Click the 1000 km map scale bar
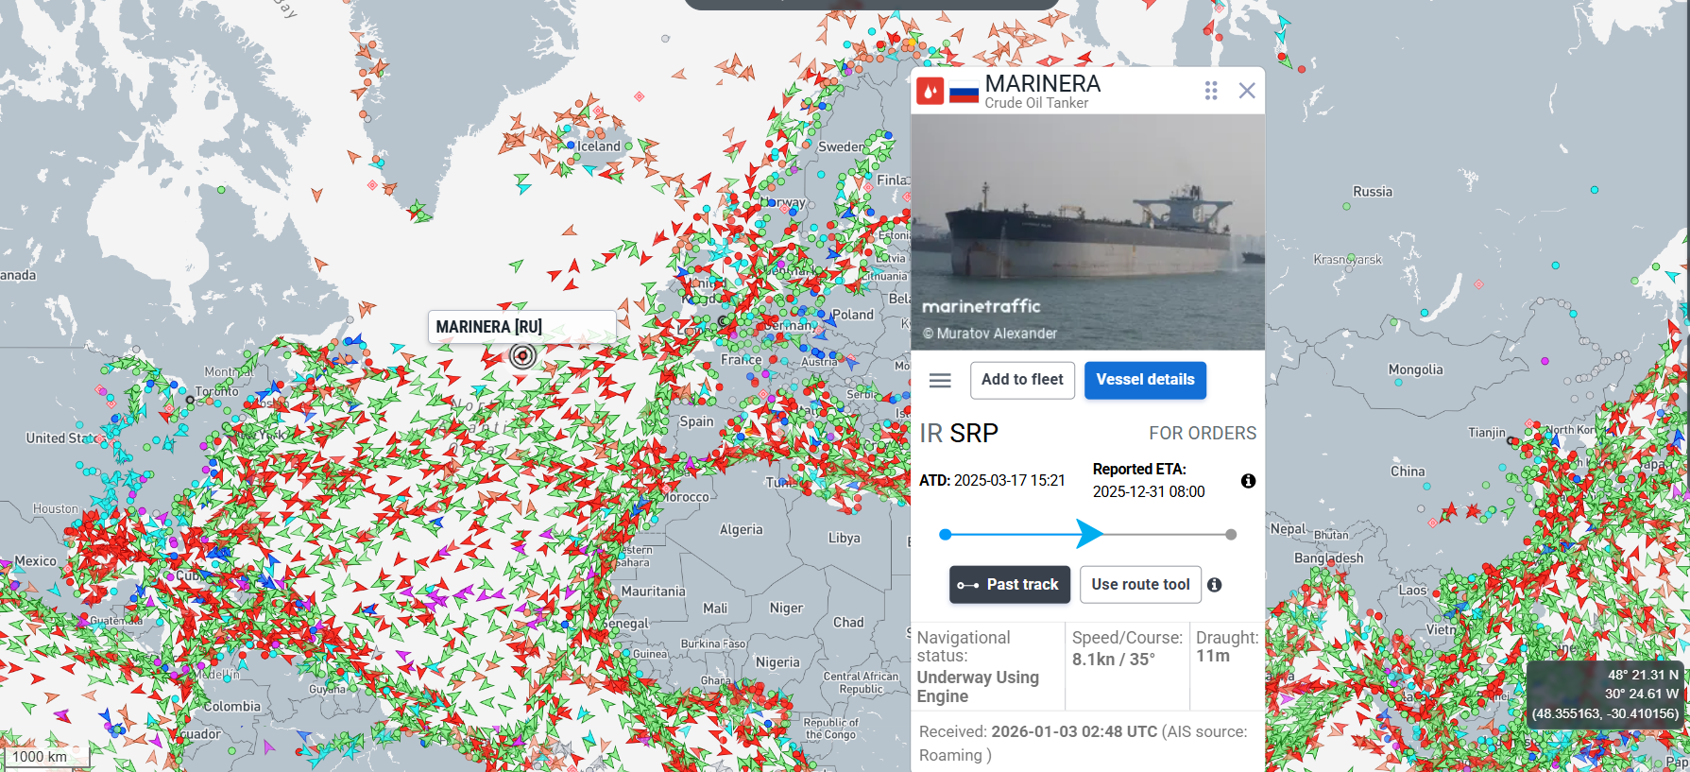Screen dimensions: 1690x772 [x=44, y=756]
